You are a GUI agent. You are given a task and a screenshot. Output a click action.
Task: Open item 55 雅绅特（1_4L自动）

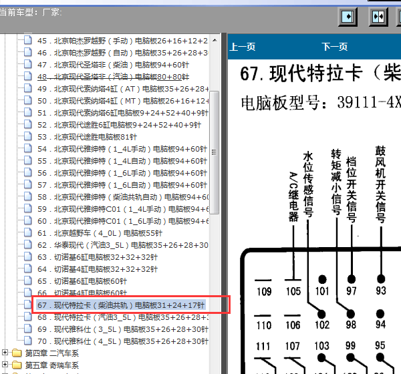click(122, 161)
